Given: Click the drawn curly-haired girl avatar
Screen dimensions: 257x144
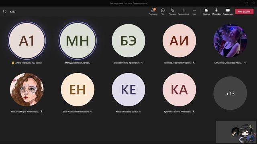Looking at the screenshot, I should pos(27,90).
